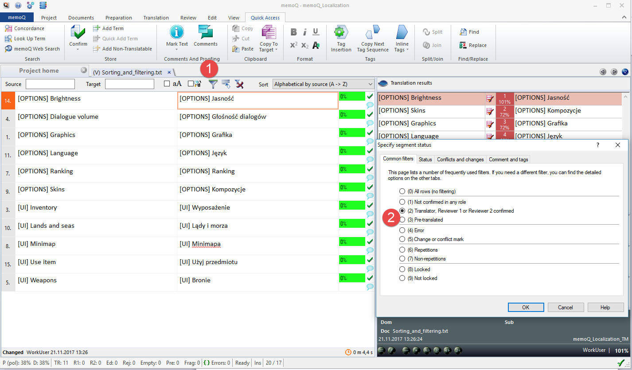The width and height of the screenshot is (632, 370).
Task: Apply subscript formatting
Action: click(x=305, y=45)
